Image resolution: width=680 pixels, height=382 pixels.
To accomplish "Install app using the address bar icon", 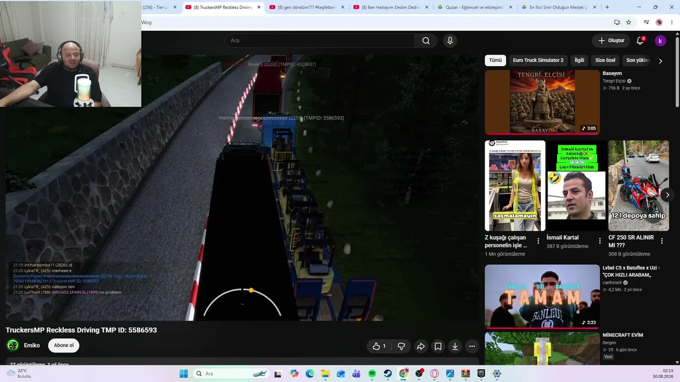I will coord(617,22).
